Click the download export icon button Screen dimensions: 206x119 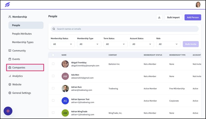click(159, 17)
